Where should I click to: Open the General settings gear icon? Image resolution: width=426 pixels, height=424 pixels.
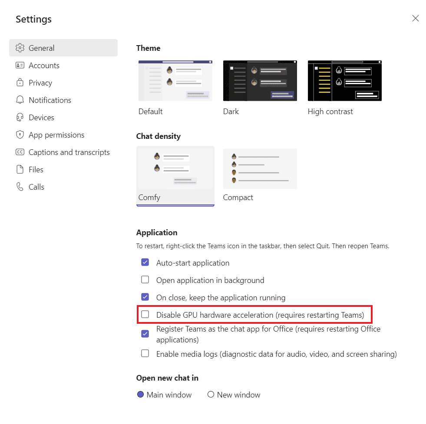tap(20, 48)
